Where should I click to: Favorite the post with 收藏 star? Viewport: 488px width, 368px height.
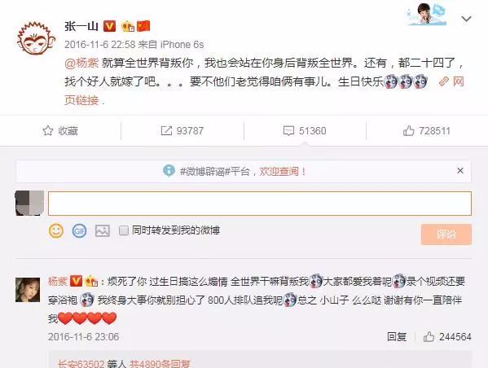tap(60, 130)
